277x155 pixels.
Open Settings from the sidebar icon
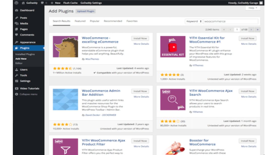[x=16, y=81]
